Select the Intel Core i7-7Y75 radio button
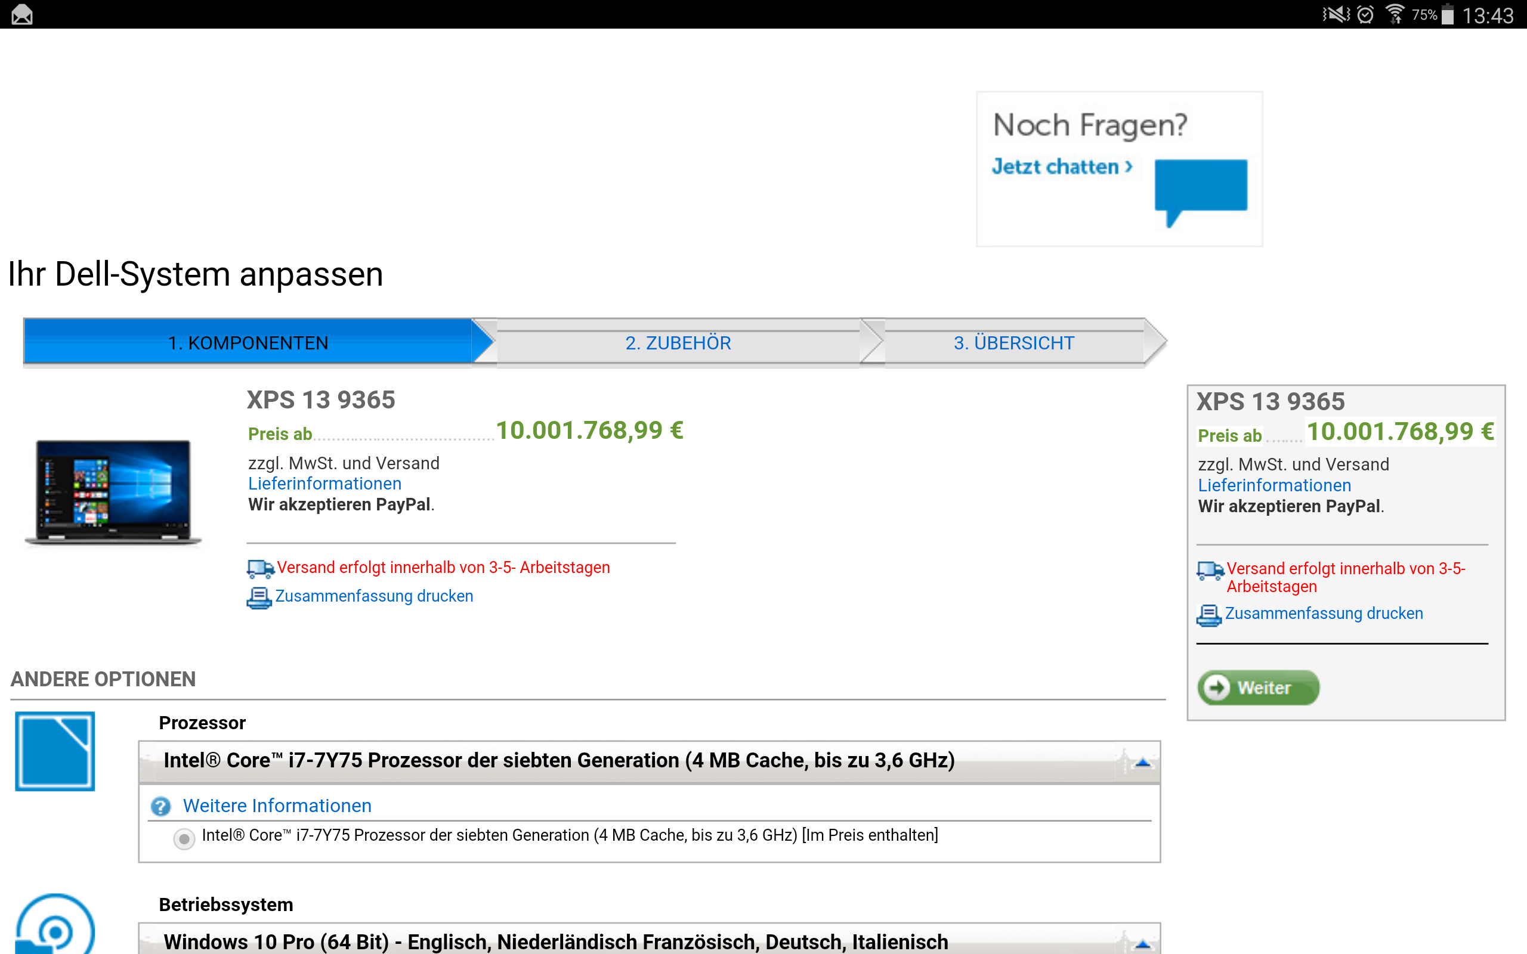The width and height of the screenshot is (1527, 954). coord(184,838)
